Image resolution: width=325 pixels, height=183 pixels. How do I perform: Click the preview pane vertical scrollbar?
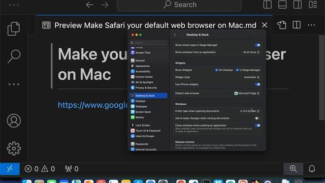321,77
